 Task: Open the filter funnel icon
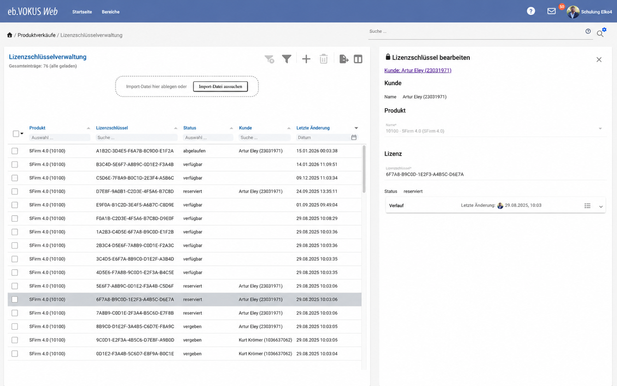pos(287,59)
